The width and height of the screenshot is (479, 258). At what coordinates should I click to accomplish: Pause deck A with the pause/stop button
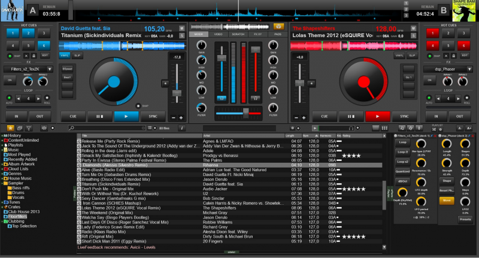click(99, 116)
